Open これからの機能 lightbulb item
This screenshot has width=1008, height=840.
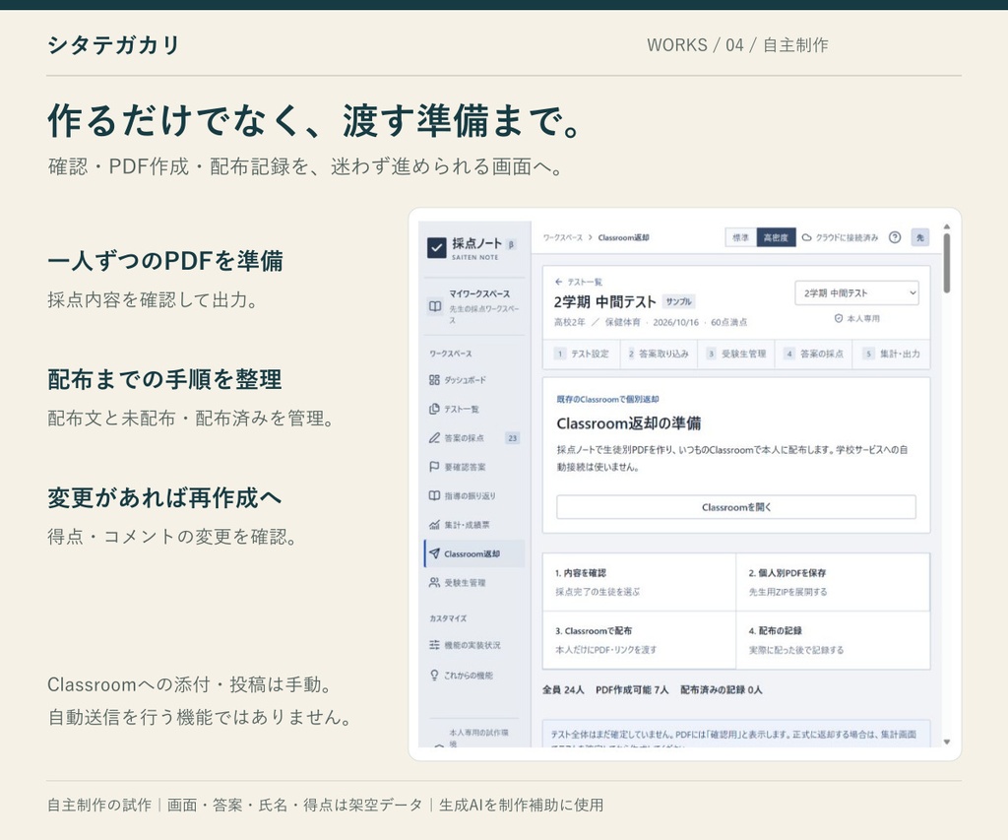tap(474, 676)
